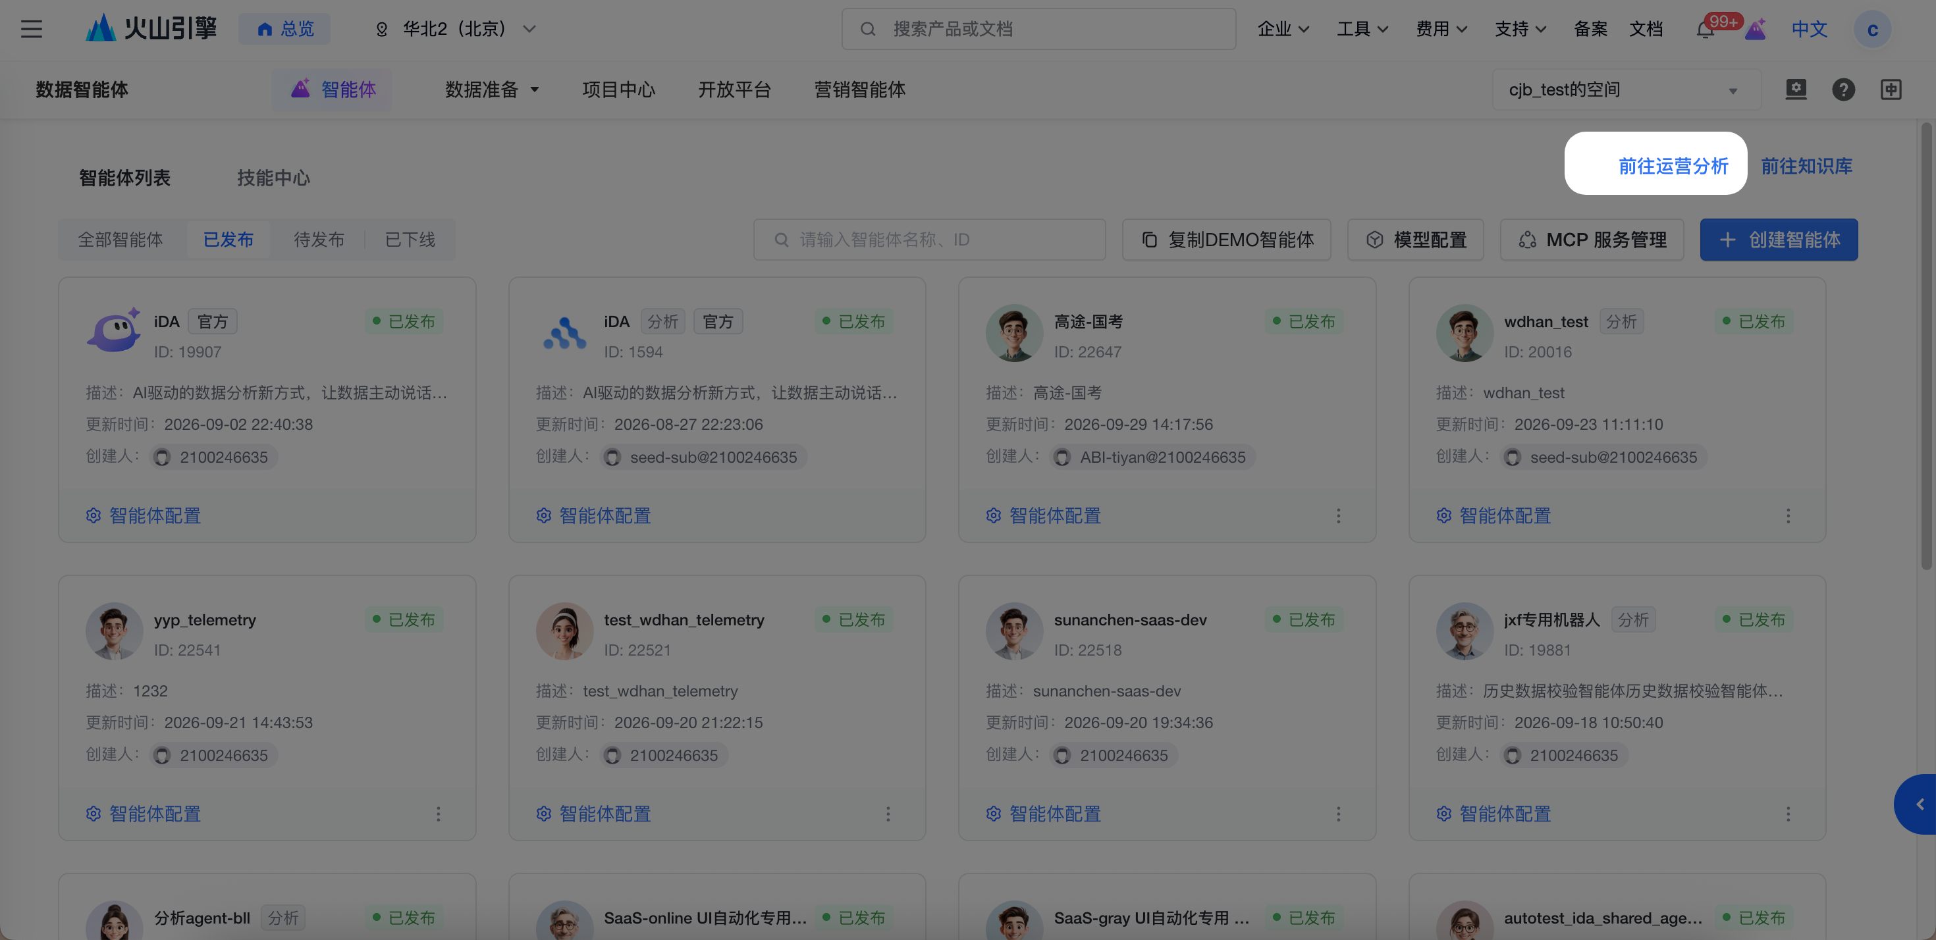Open the 华北2（北京）region dropdown
This screenshot has height=940, width=1936.
(454, 30)
